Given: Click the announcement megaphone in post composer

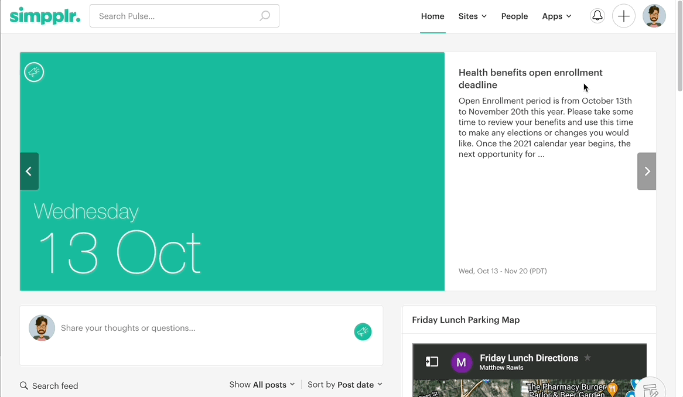Looking at the screenshot, I should coord(363,331).
